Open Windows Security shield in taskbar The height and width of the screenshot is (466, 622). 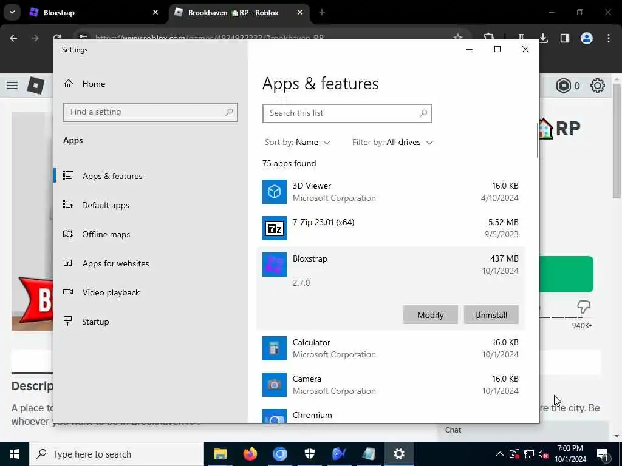coord(309,454)
